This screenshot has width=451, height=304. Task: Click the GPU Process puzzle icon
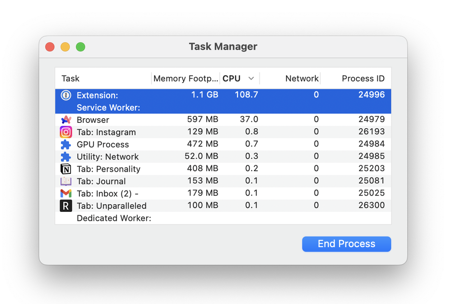point(66,145)
